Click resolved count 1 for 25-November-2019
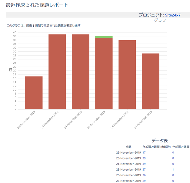 pos(173,170)
